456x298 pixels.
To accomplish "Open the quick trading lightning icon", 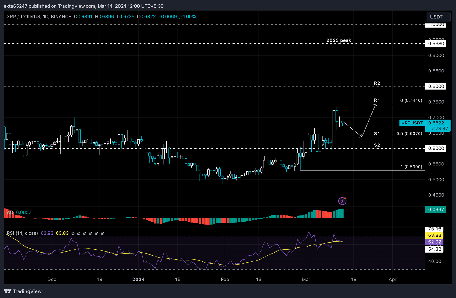I will (342, 201).
